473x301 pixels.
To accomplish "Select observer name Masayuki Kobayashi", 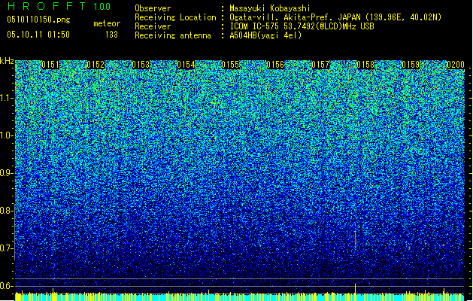I will tap(270, 8).
